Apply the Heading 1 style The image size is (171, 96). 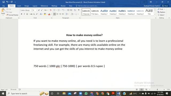pyautogui.click(x=104, y=12)
